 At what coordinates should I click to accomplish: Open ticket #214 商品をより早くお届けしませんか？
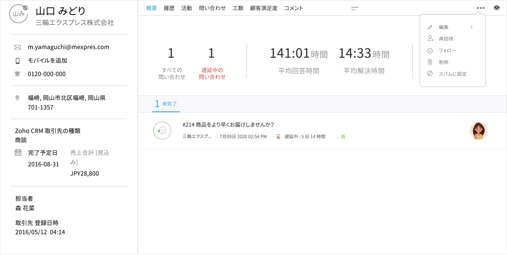pyautogui.click(x=228, y=125)
